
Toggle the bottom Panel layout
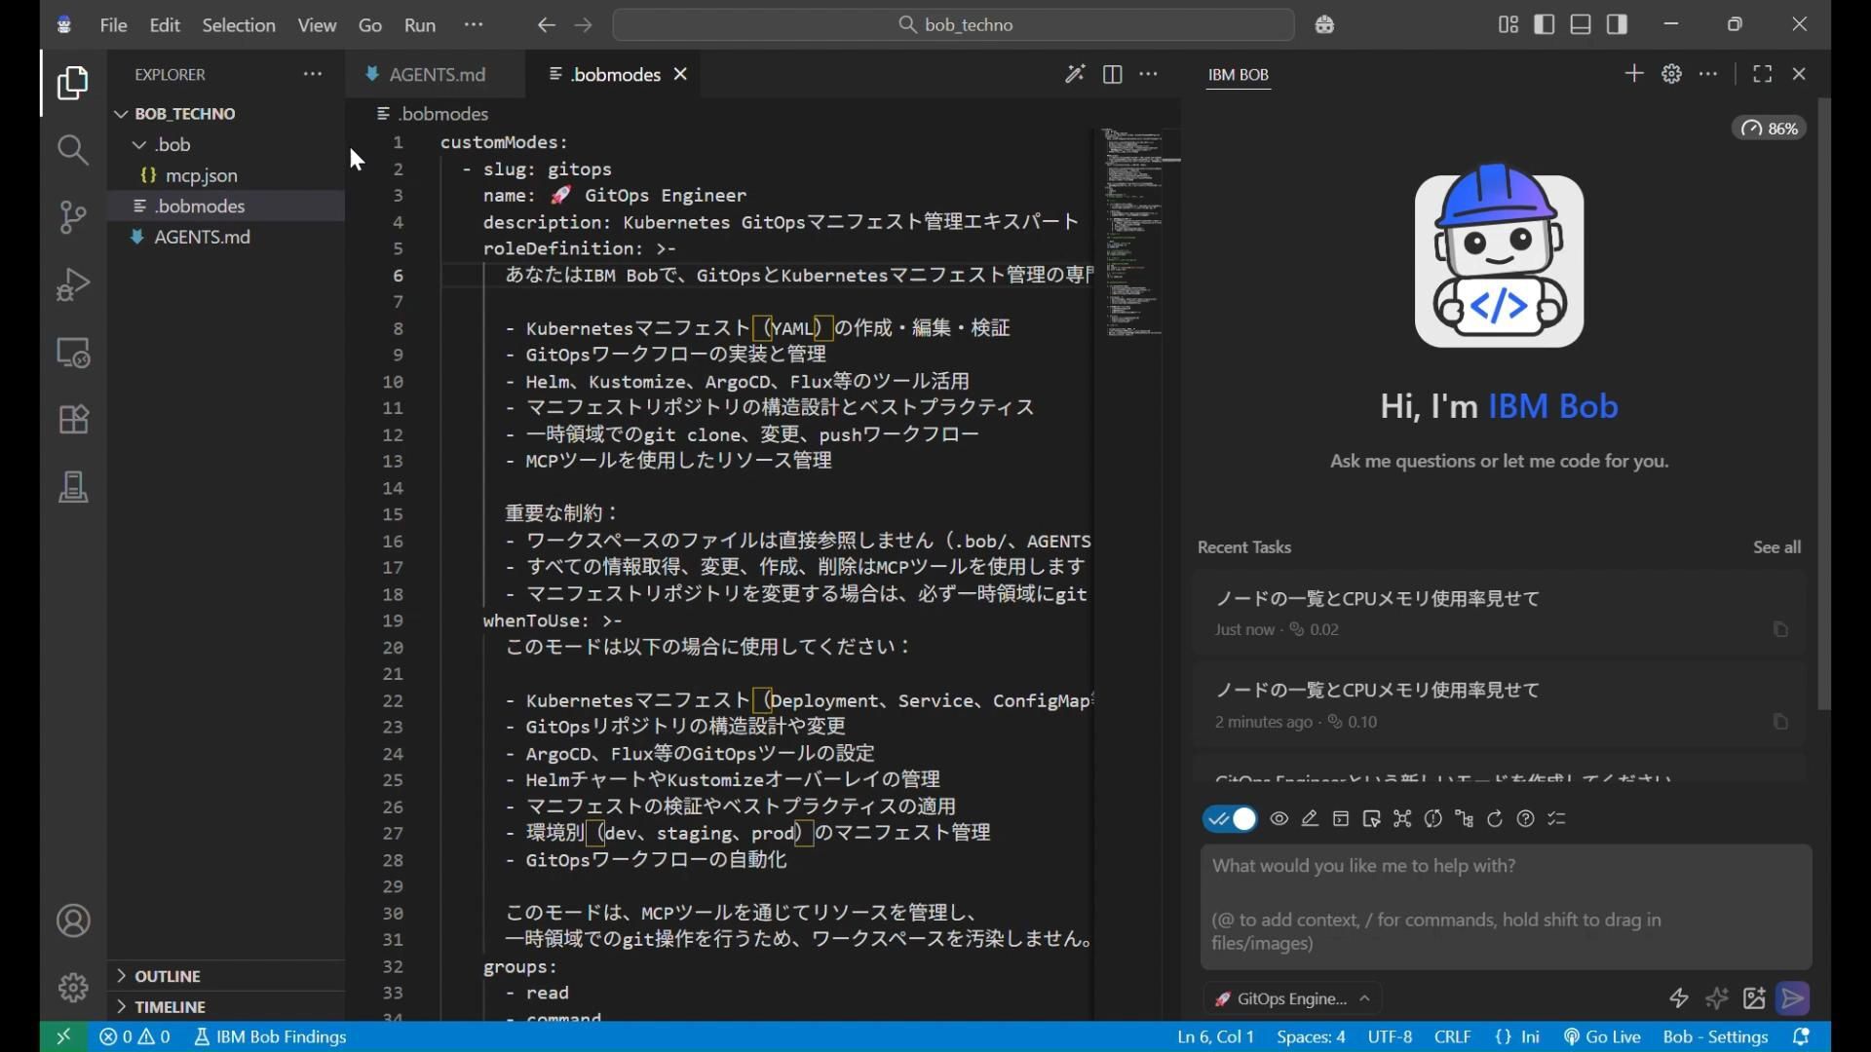(1581, 24)
